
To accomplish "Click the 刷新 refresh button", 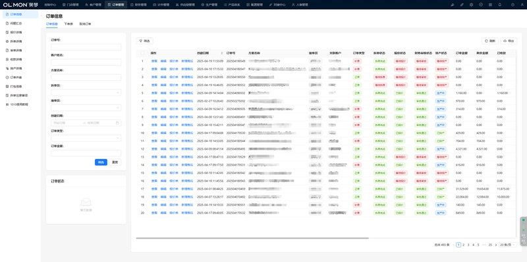I will (490, 41).
